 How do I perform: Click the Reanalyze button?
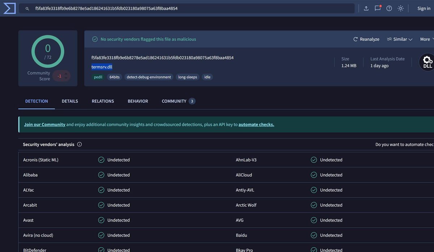[x=366, y=39]
